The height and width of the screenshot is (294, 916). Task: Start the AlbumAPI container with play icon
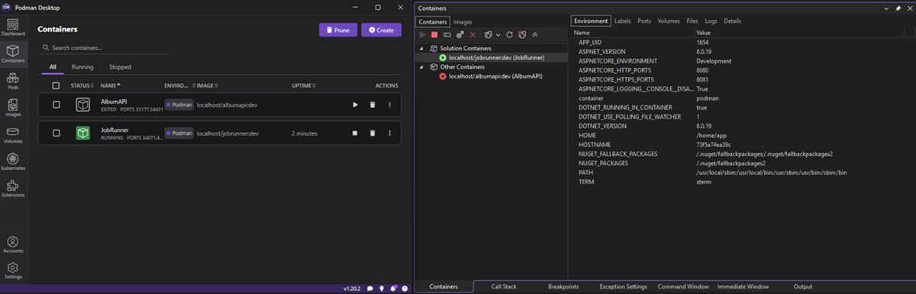pos(355,104)
